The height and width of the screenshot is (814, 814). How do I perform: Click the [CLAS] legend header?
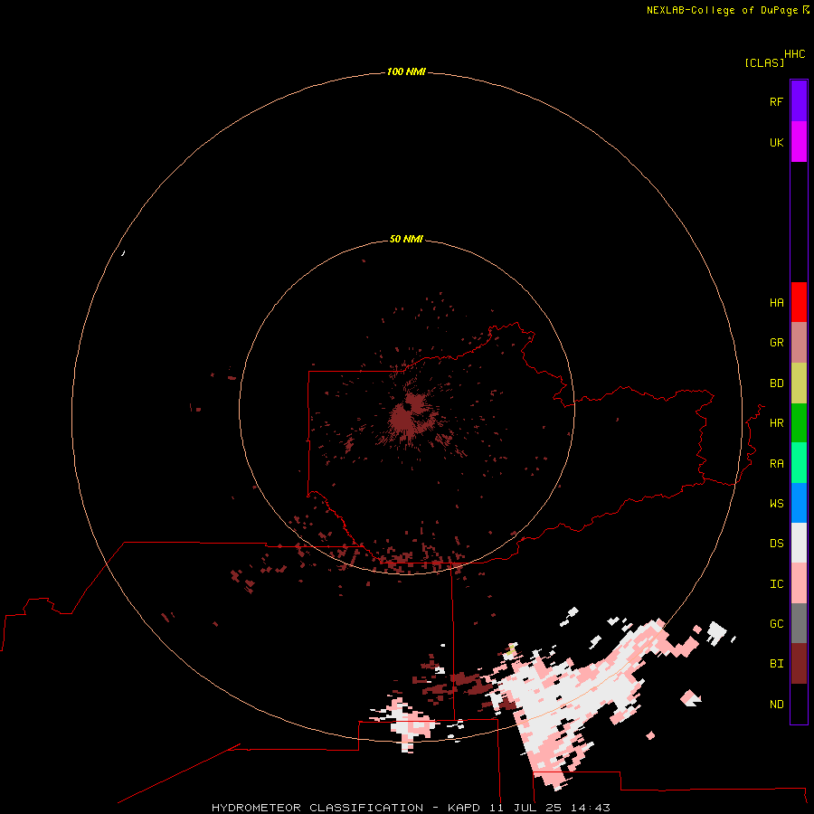pos(764,62)
